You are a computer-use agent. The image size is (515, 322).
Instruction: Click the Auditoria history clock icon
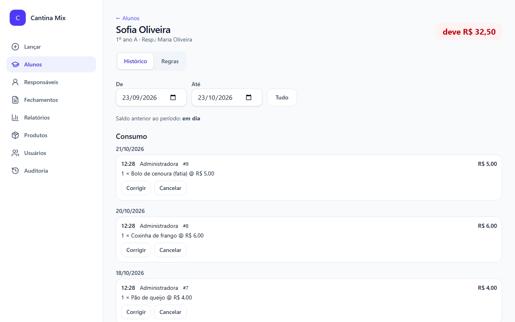click(15, 171)
